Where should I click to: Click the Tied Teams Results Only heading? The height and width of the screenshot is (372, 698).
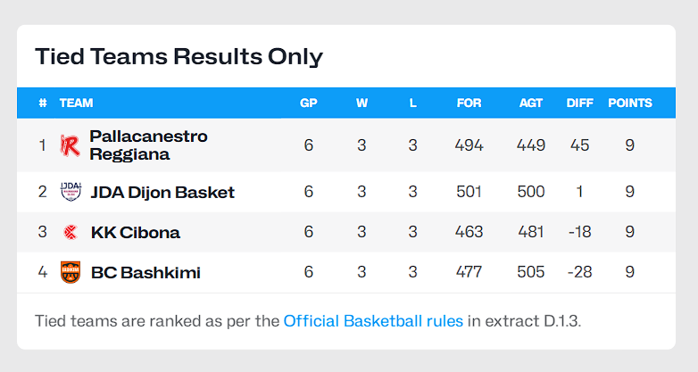tap(179, 56)
